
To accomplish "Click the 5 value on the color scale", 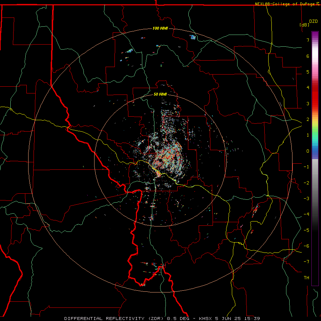I will [x=308, y=72].
